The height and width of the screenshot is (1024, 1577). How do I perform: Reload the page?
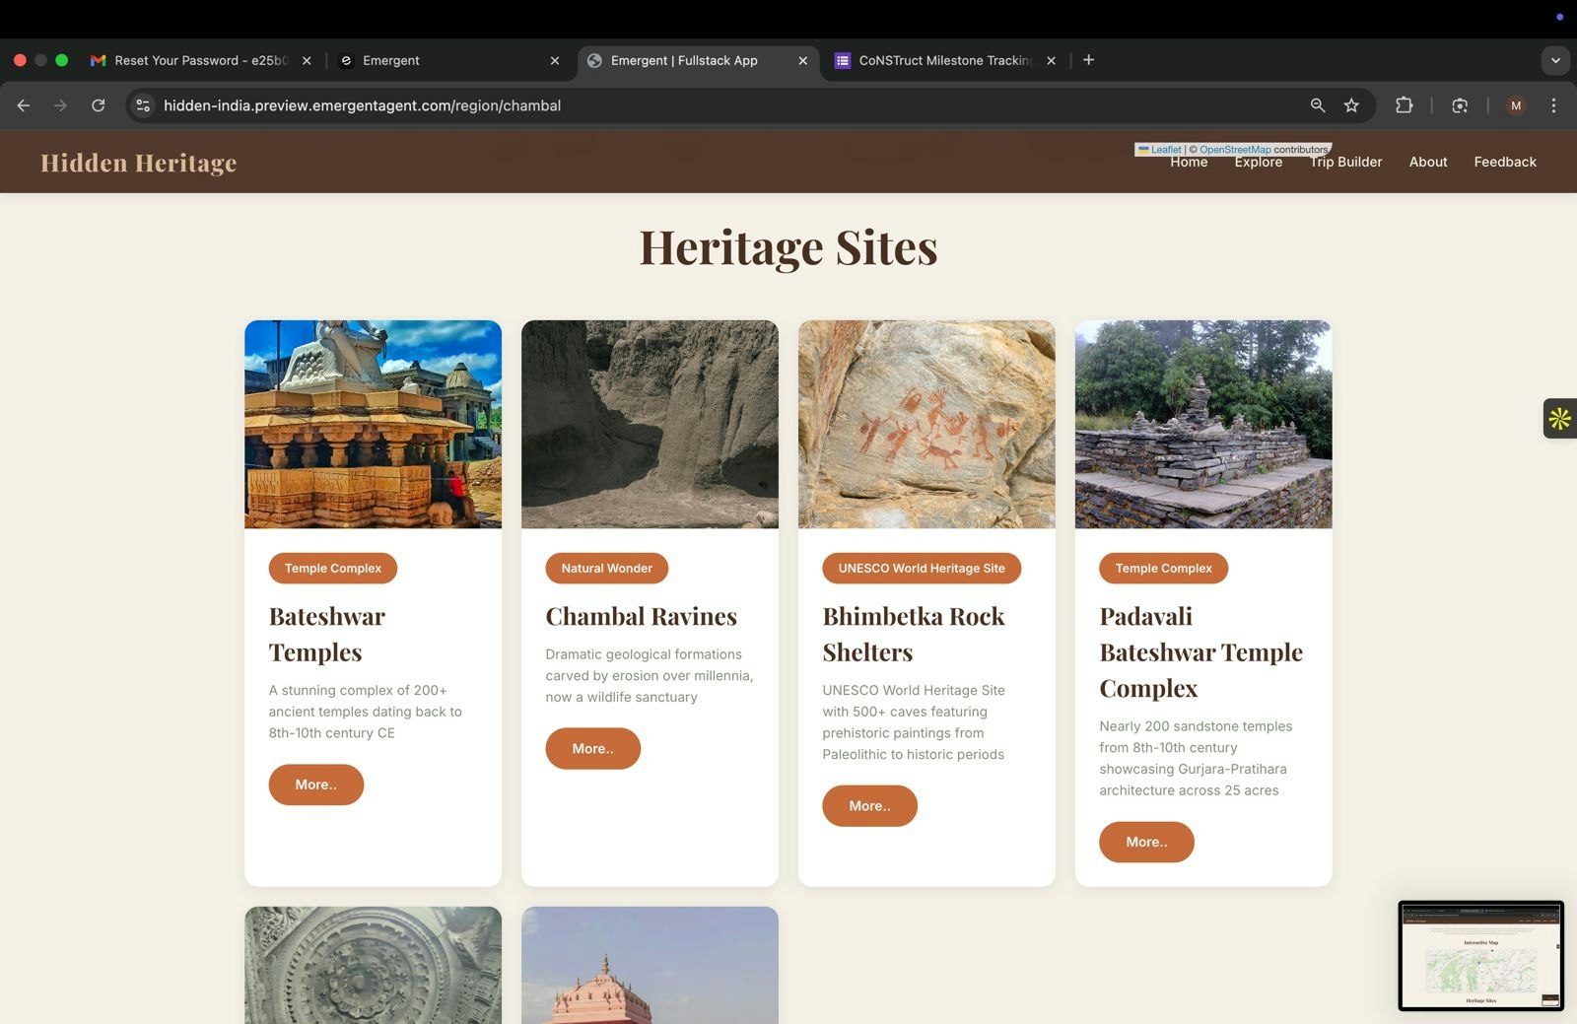tap(98, 105)
